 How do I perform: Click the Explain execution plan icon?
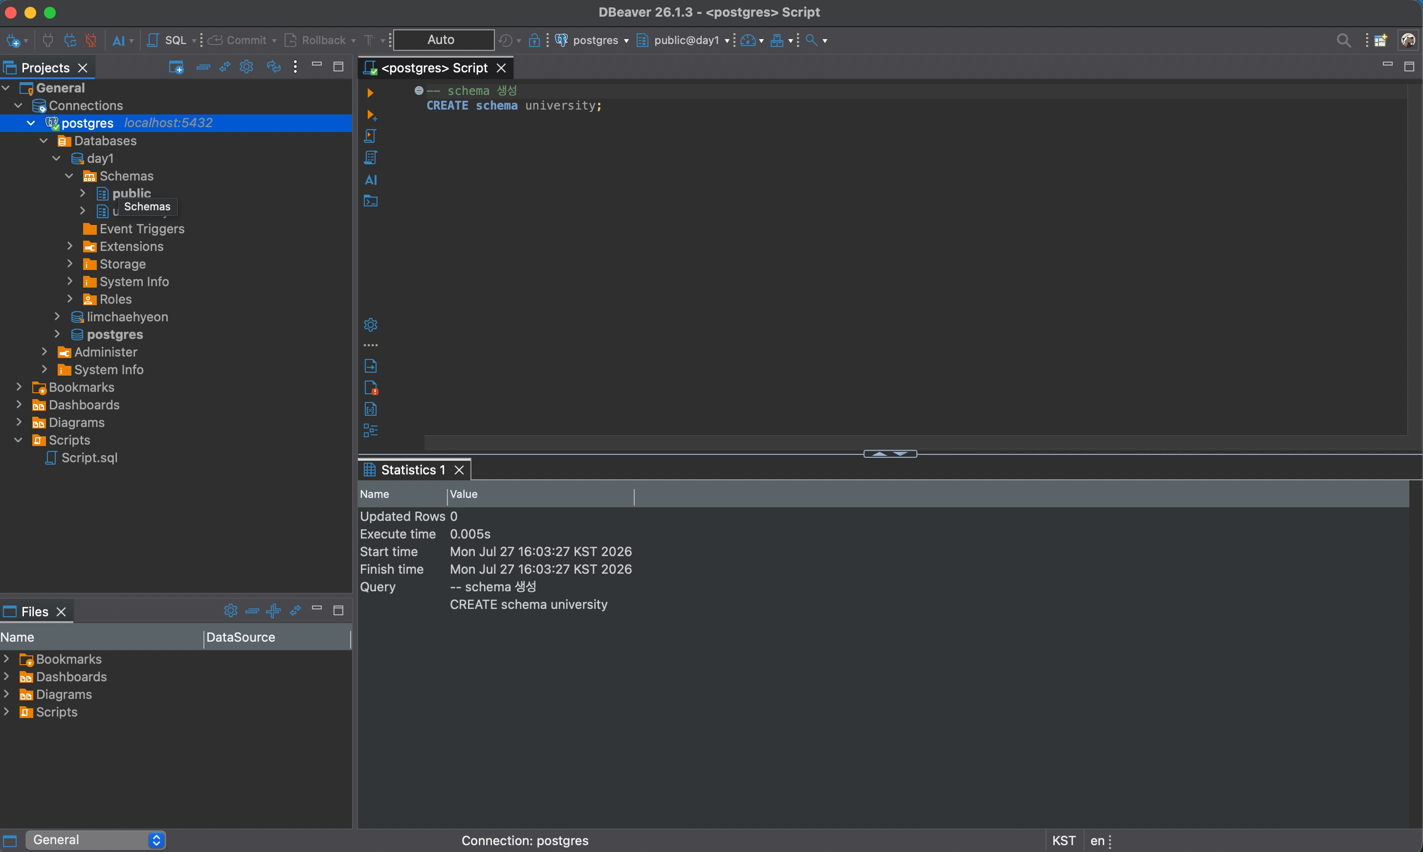pyautogui.click(x=370, y=158)
